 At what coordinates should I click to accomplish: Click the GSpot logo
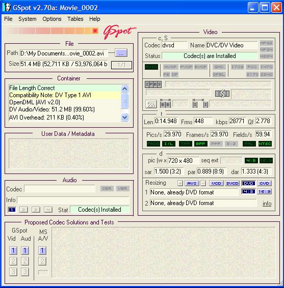coord(119,32)
